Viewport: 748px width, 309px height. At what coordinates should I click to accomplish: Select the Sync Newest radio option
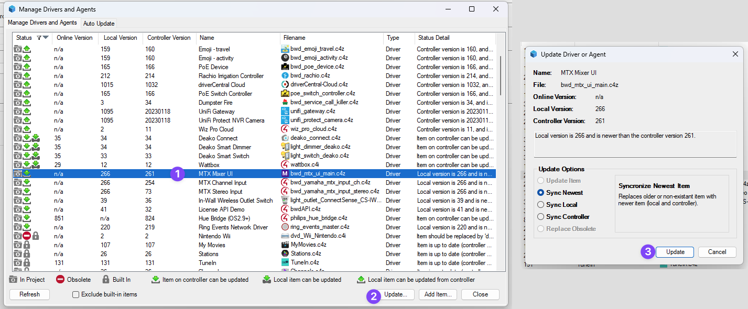click(541, 193)
